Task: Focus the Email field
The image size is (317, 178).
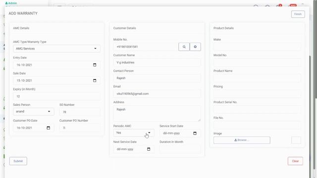Action: (157, 94)
